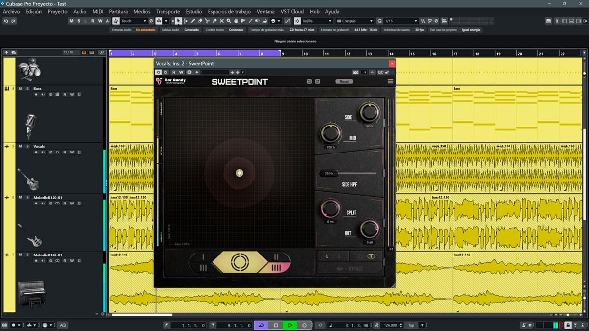The image size is (589, 331).
Task: Close the SweetPoint plugin window
Action: [x=392, y=63]
